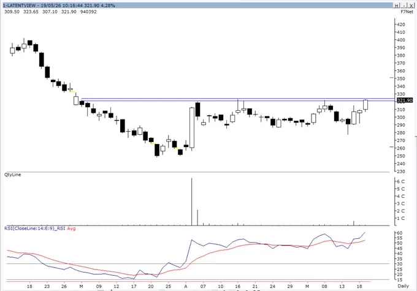Click the black 321.90 current price tag

click(x=405, y=100)
